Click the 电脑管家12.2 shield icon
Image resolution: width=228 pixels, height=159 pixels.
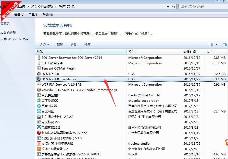pos(39,127)
